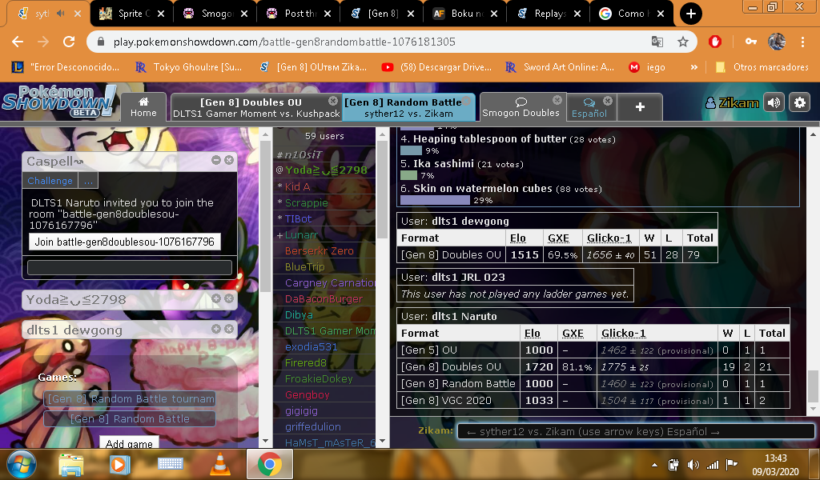This screenshot has width=820, height=480.
Task: Close the Español room tab
Action: coord(608,100)
